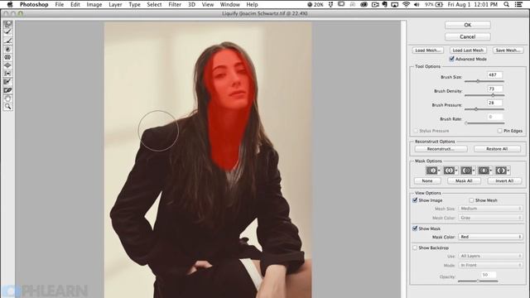
Task: Open the Mesh Size dropdown
Action: 490,209
